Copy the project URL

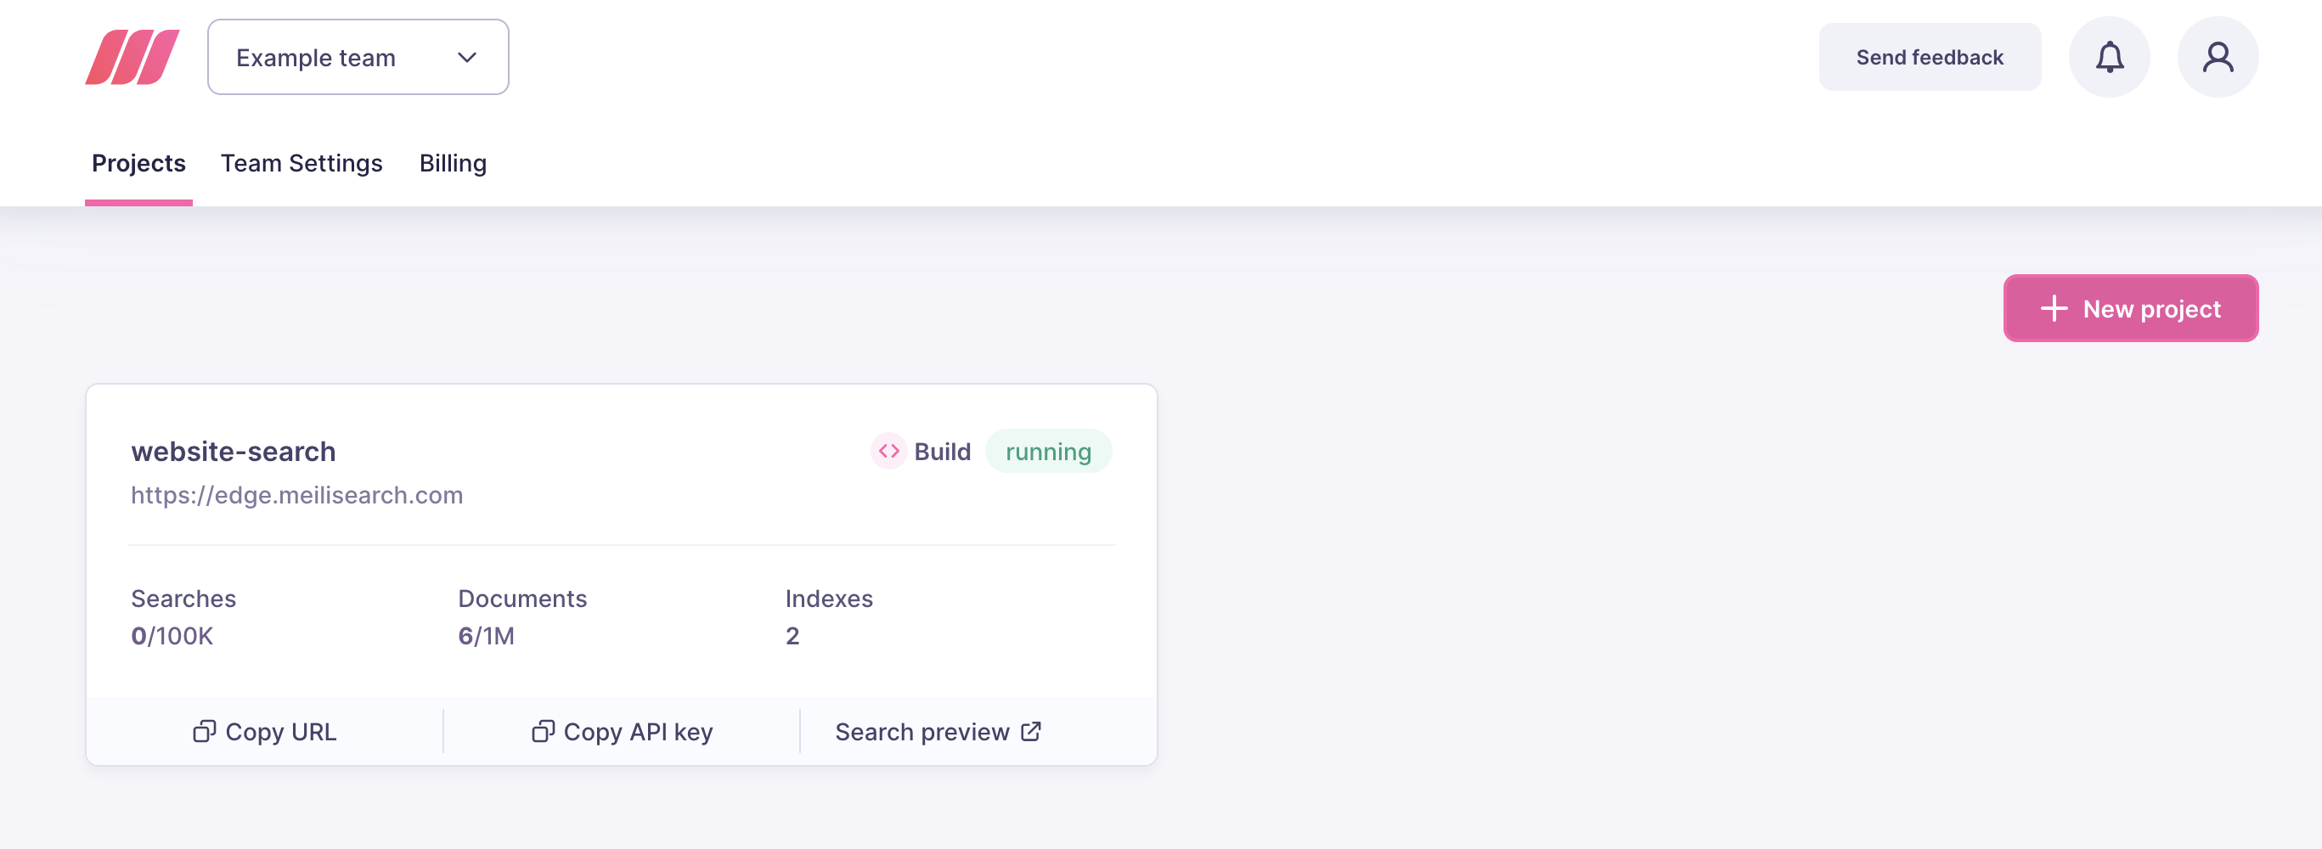263,732
